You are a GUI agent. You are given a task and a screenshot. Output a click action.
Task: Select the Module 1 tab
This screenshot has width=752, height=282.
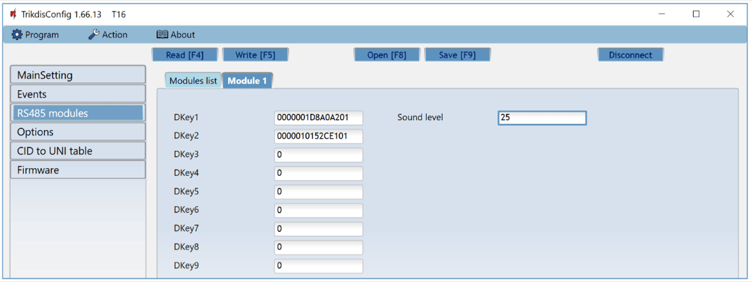coord(247,81)
